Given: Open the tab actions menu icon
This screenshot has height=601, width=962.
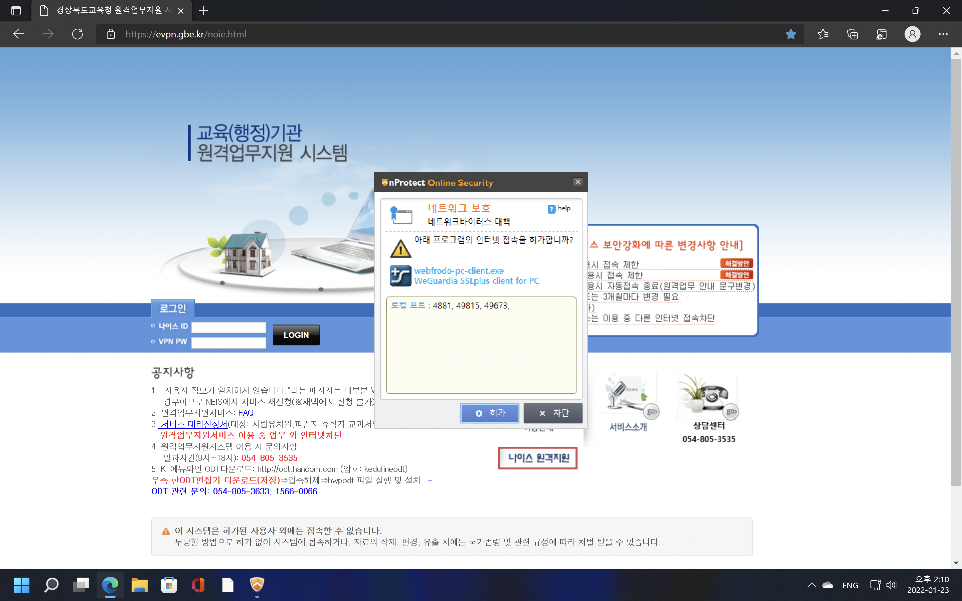Looking at the screenshot, I should pos(16,11).
